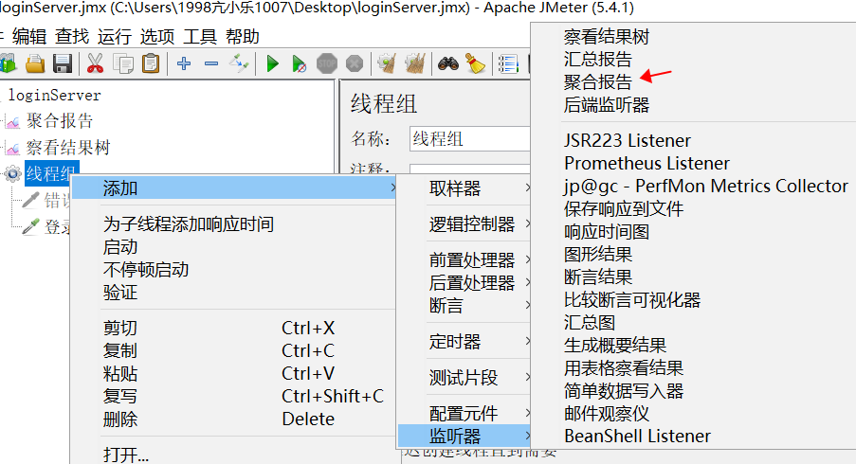Viewport: 856px width, 464px height.
Task: Click the Paste clipboard toolbar icon
Action: tap(151, 63)
